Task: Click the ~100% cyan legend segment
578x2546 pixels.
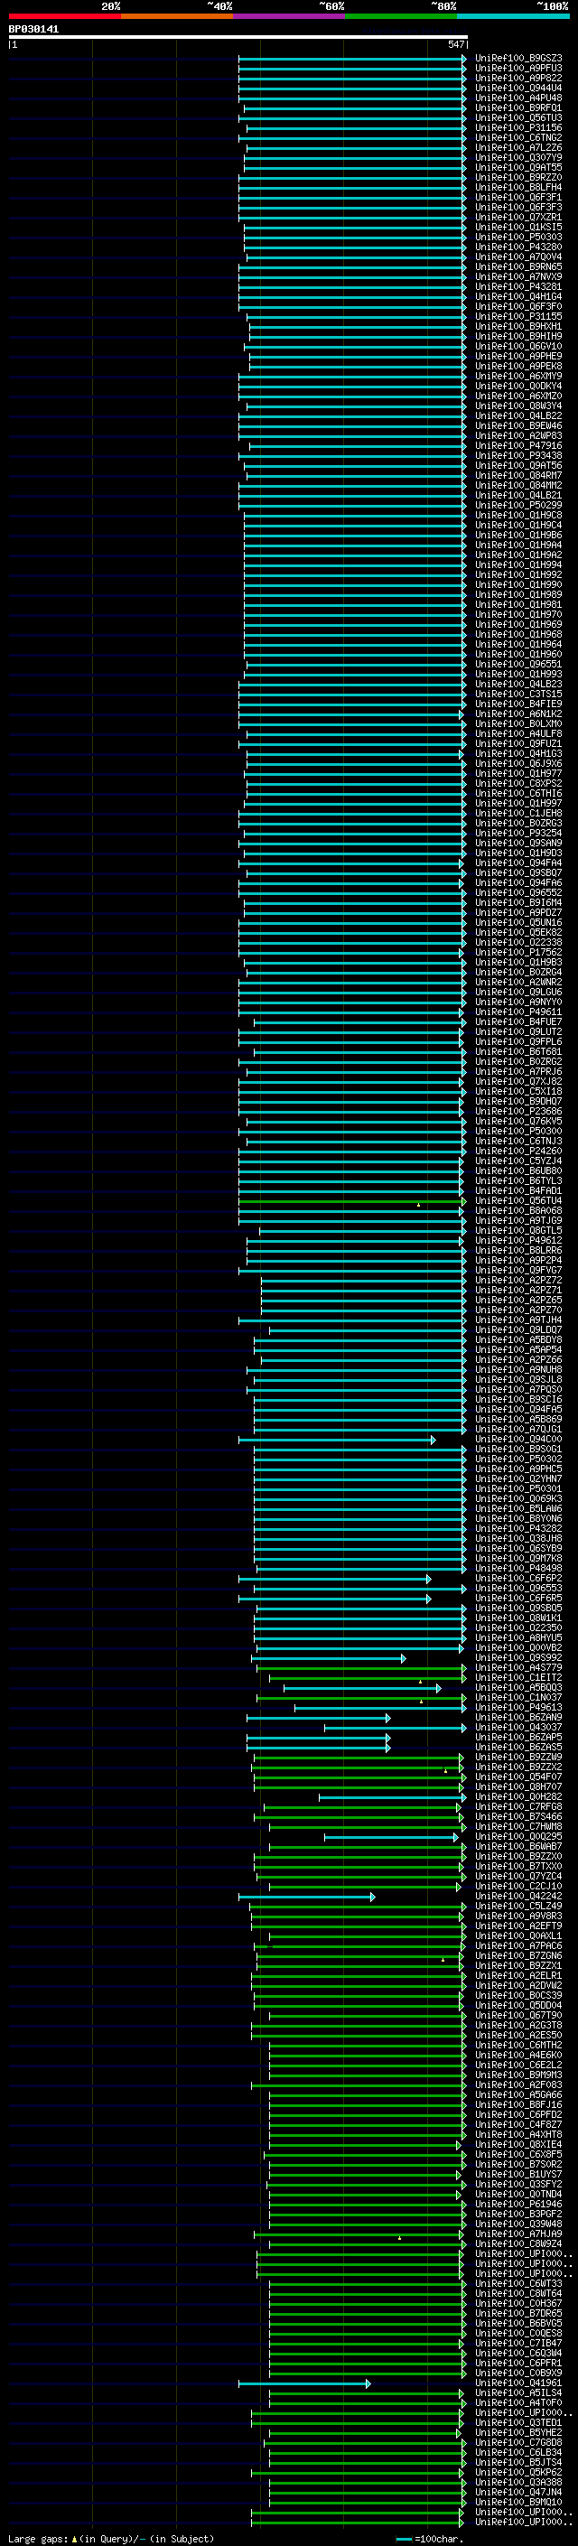Action: coord(513,16)
